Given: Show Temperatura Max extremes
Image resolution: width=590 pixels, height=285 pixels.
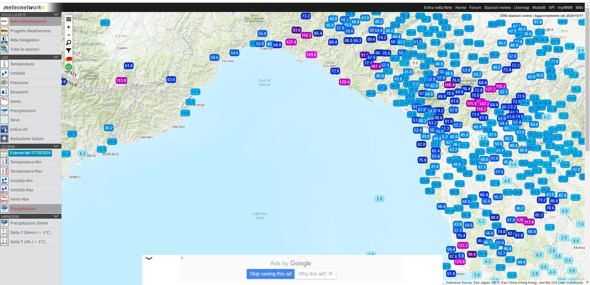Looking at the screenshot, I should click(x=31, y=171).
